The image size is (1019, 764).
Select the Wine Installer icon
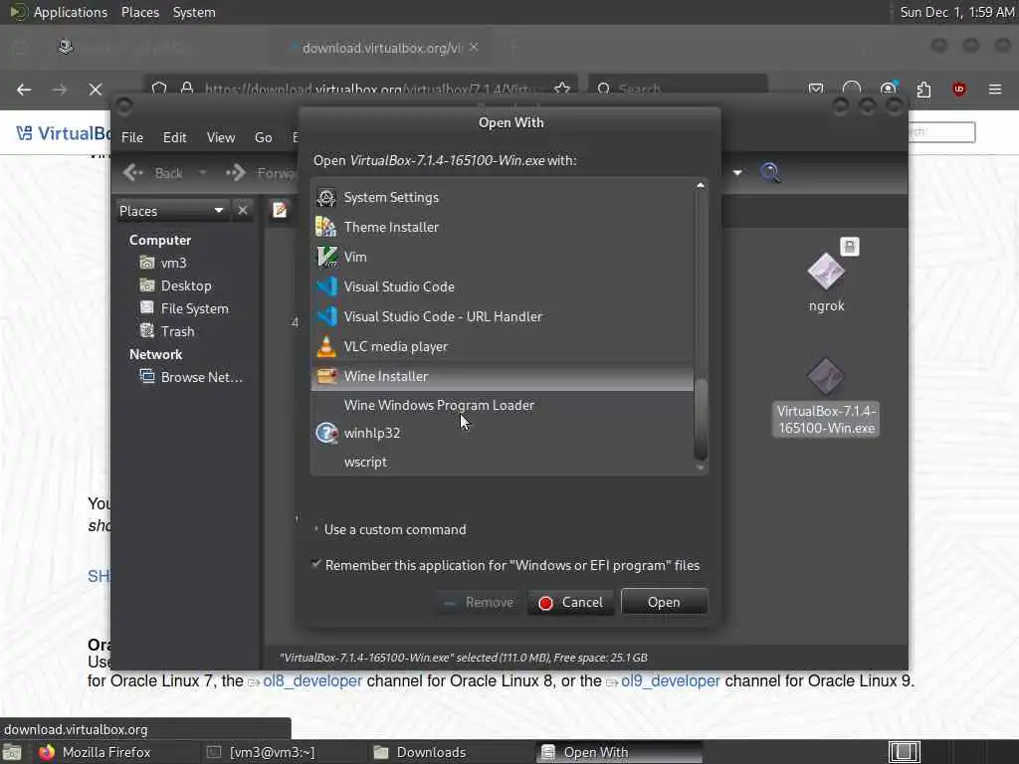pyautogui.click(x=326, y=376)
